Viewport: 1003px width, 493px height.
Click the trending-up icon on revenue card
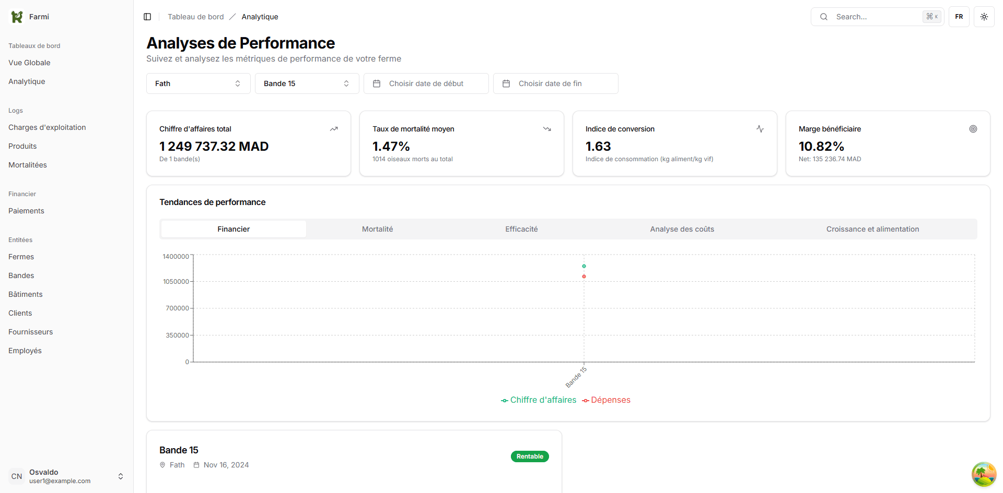[334, 129]
